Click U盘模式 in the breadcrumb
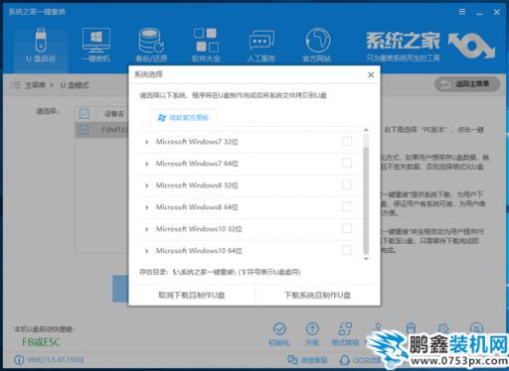This screenshot has height=371, width=509. [x=75, y=85]
